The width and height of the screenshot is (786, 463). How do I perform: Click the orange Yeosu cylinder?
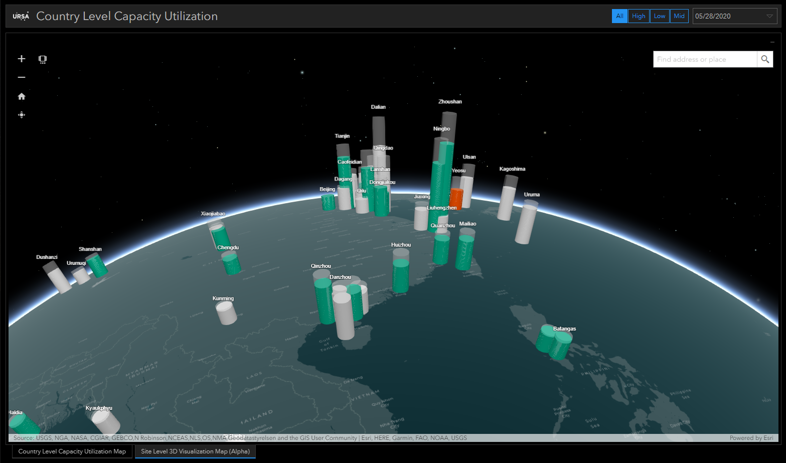(456, 199)
